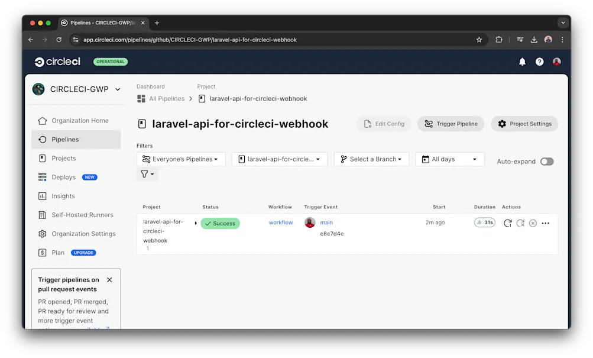This screenshot has width=593, height=358.
Task: Click rerun from failed icon
Action: point(520,223)
